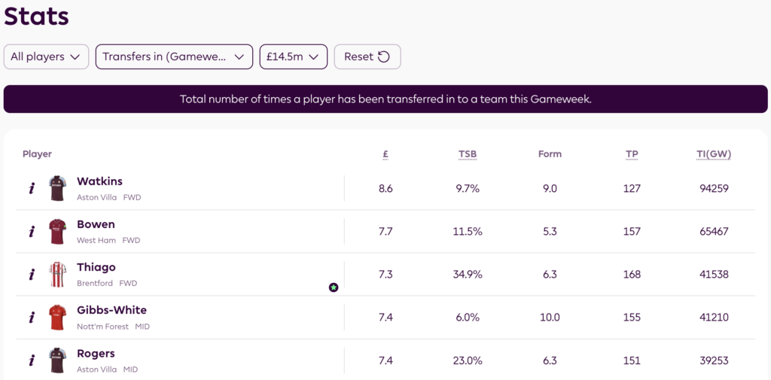Screen dimensions: 771x380
Task: Open the £14.5m max price dropdown
Action: point(293,56)
